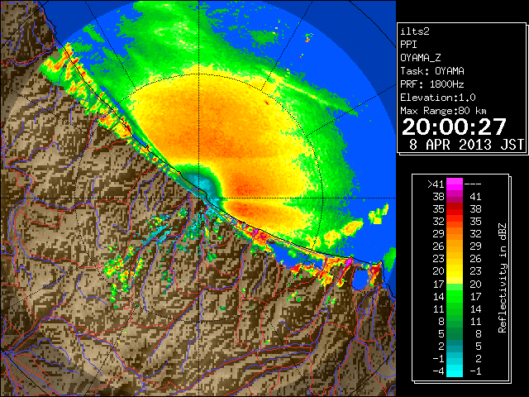Click the green 11 dBZ legend color
Screen dimensions: 529x397
coord(455,309)
